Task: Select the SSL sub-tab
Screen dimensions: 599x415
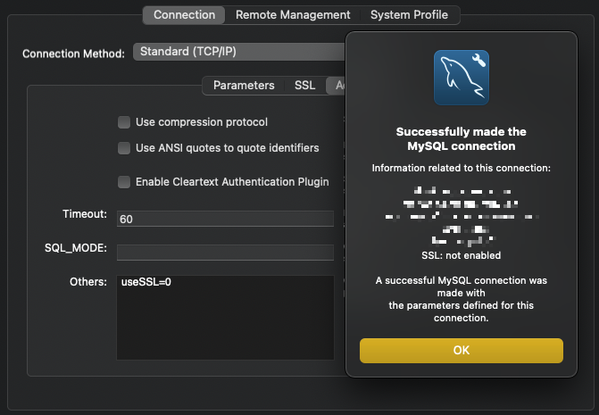Action: pos(304,85)
